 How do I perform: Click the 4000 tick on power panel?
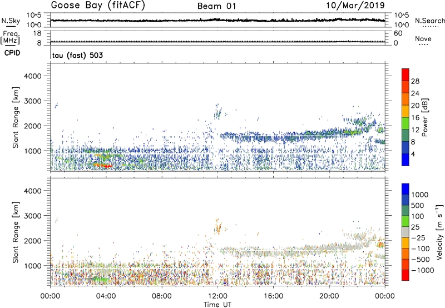tap(33, 76)
